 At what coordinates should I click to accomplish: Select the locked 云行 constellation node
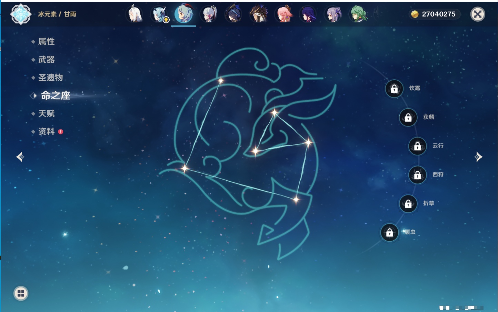(418, 146)
